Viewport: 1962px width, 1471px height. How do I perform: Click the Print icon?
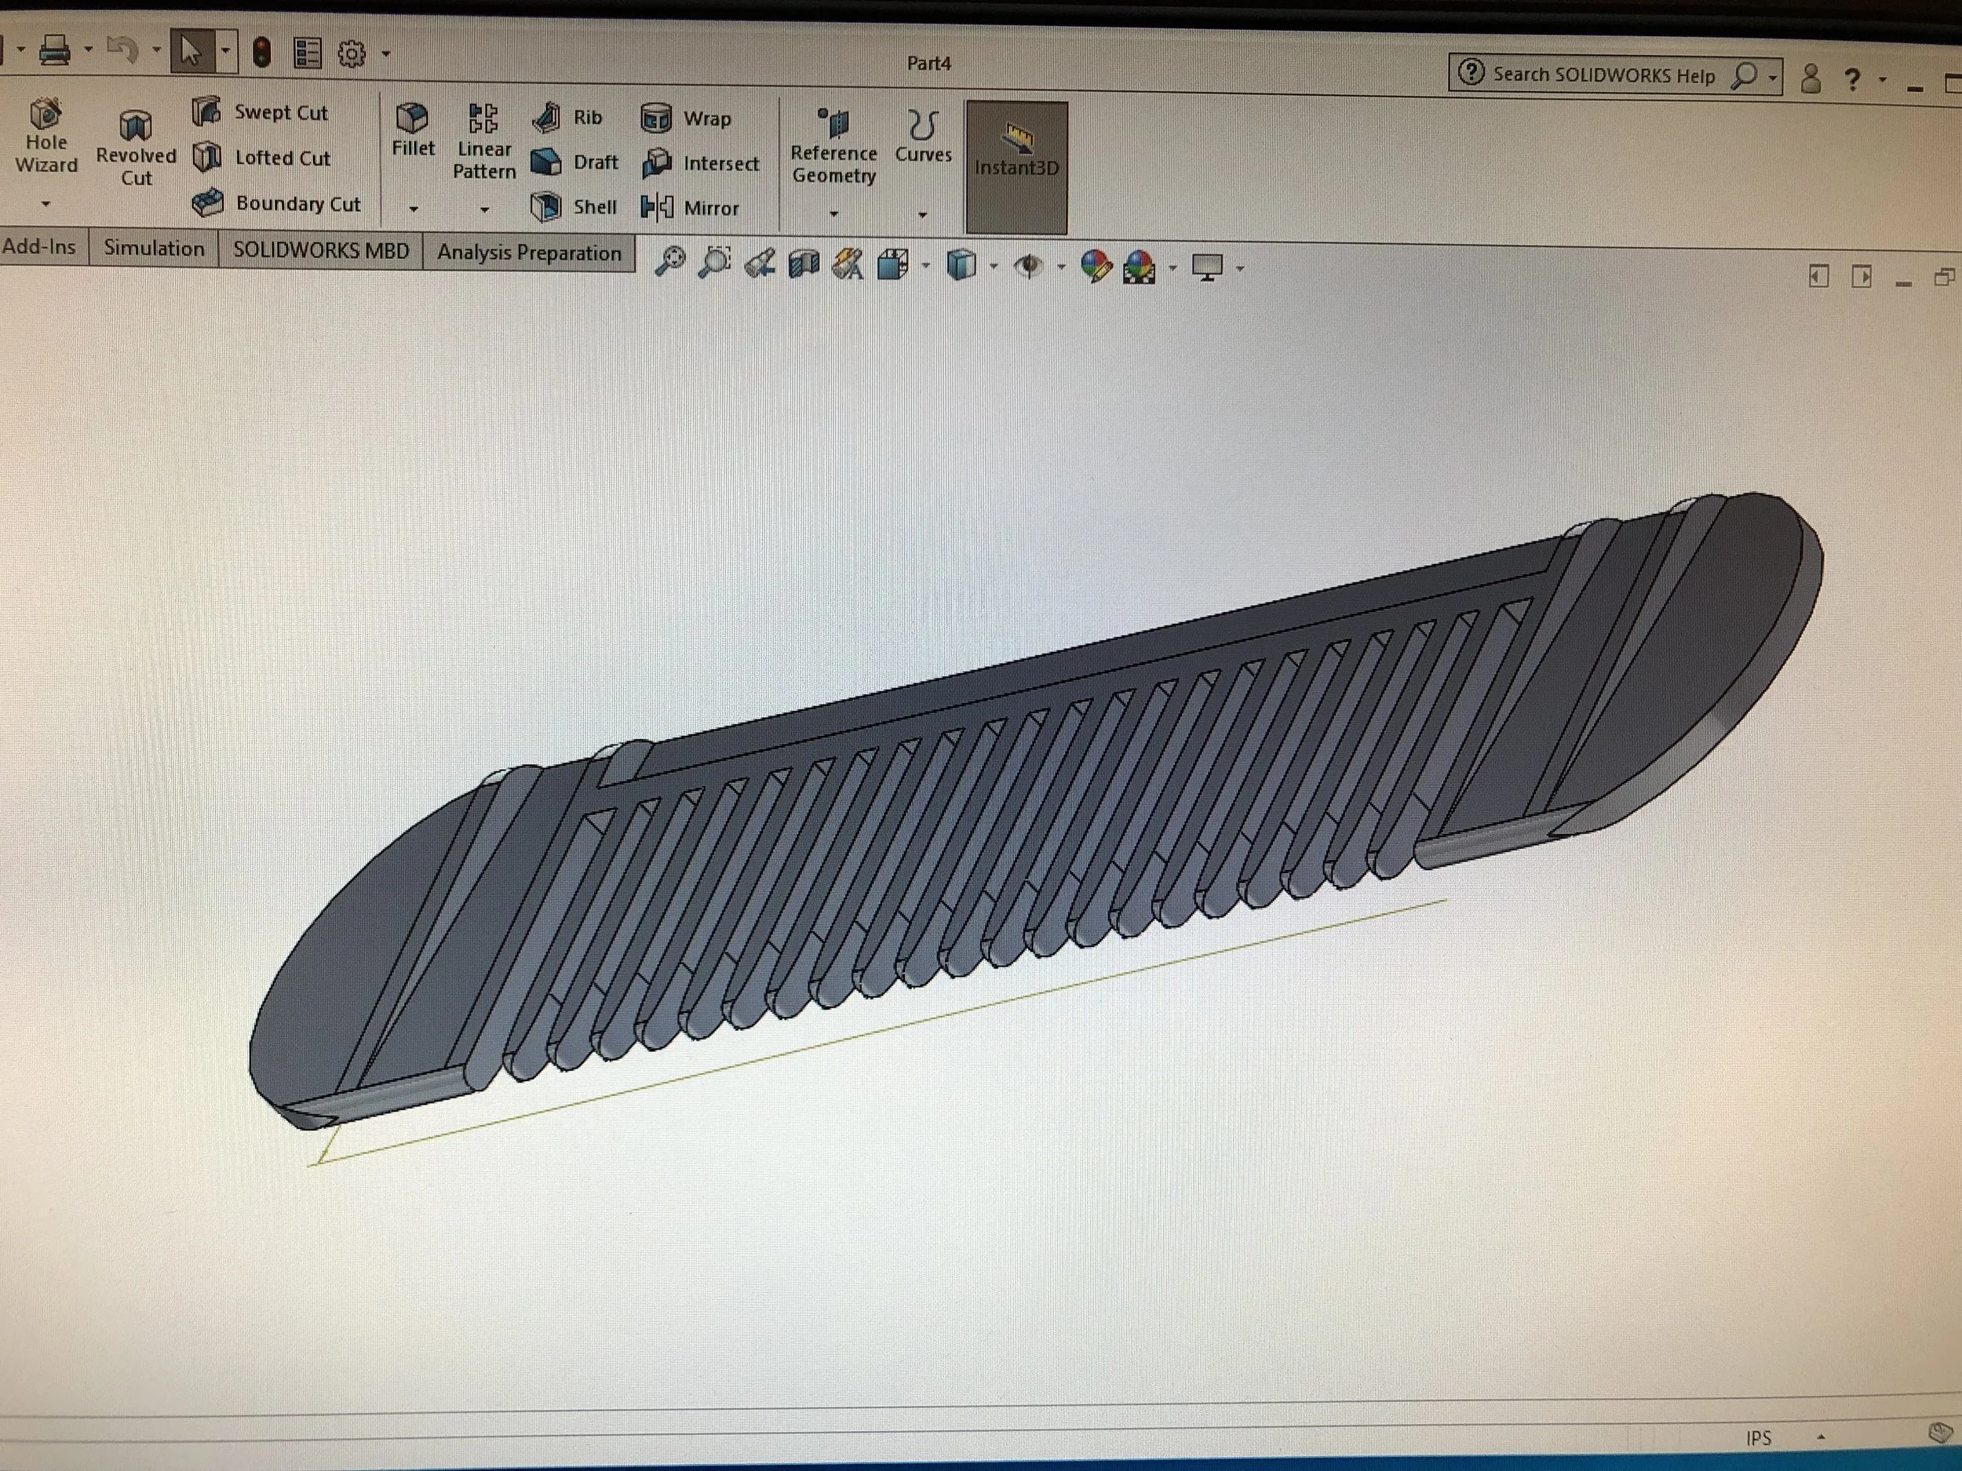pos(55,50)
